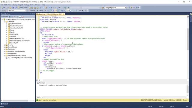Click the New Query toolbar button
Image resolution: width=192 pixels, height=108 pixels.
tap(23, 7)
